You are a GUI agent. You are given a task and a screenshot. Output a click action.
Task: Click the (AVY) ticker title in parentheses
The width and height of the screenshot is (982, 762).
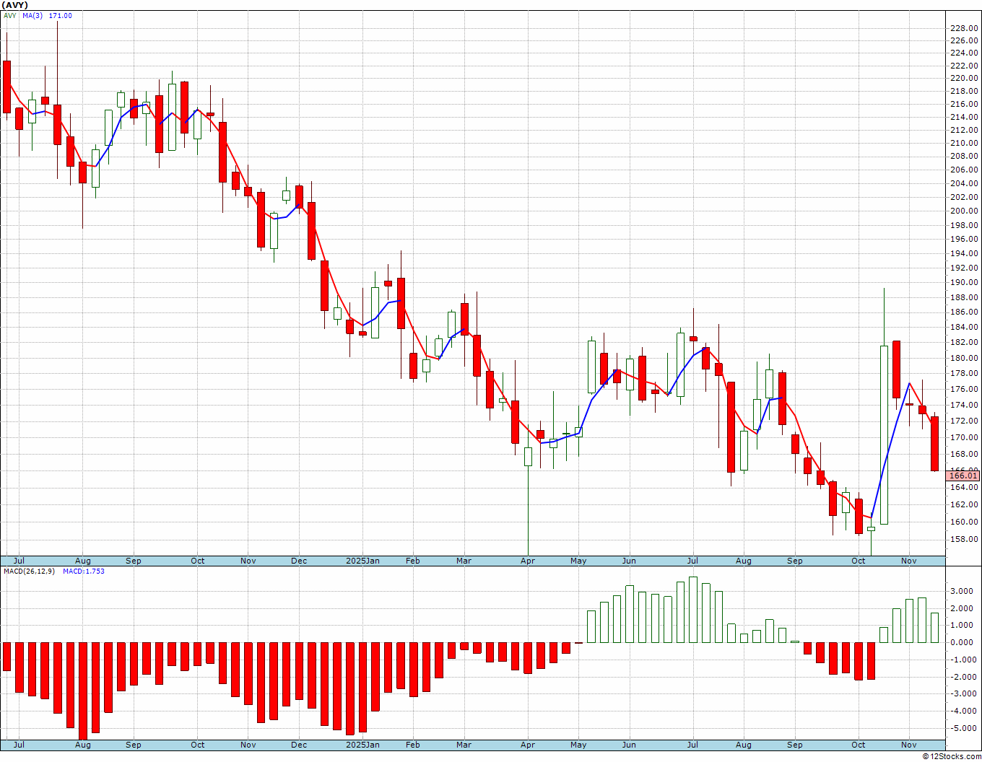16,5
